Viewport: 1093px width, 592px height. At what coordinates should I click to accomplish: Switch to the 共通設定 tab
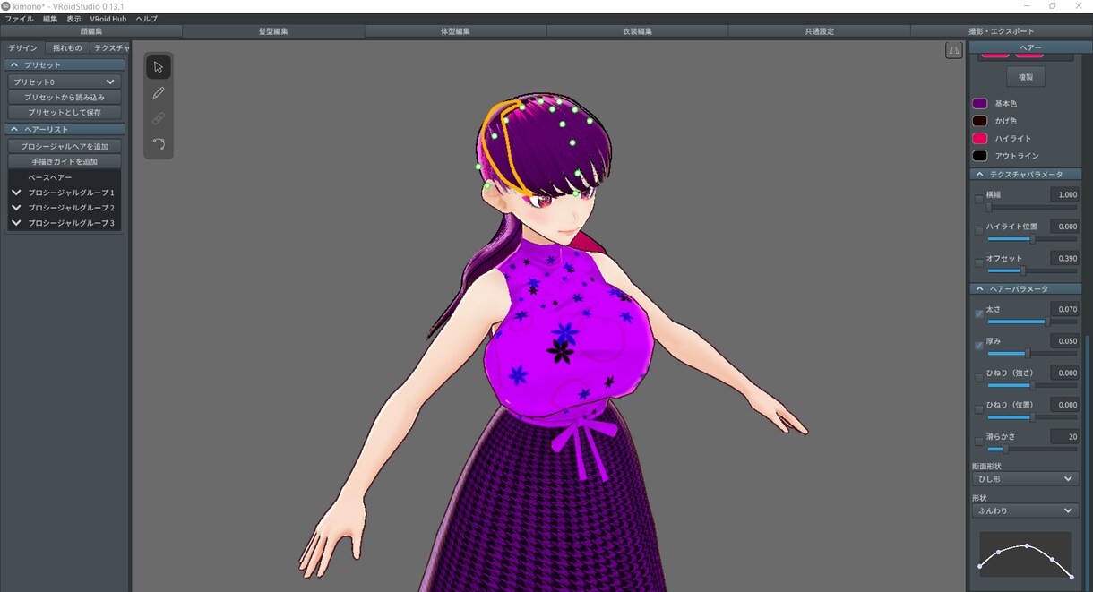819,31
